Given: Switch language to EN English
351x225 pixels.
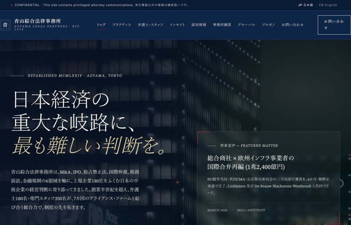Looking at the screenshot, I should [x=328, y=5].
